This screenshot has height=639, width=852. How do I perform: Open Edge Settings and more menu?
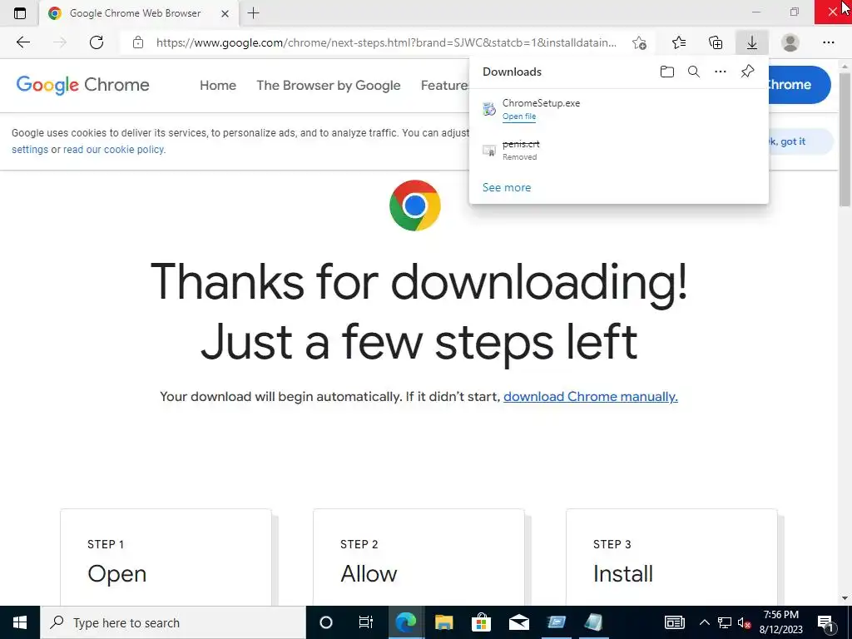coord(828,42)
